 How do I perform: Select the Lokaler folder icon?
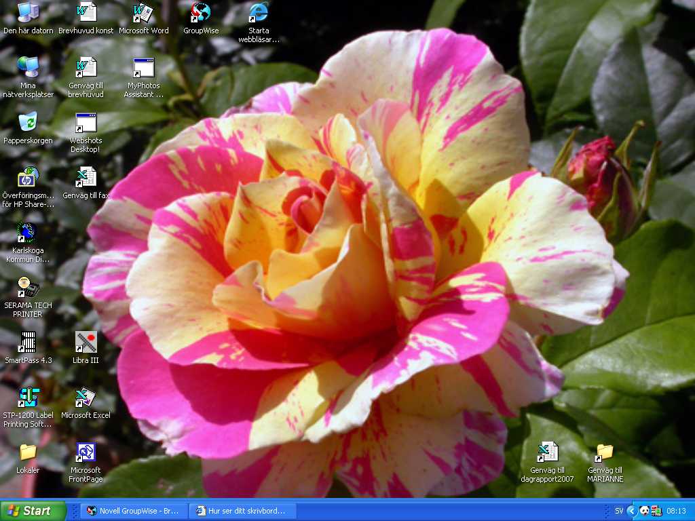[x=28, y=452]
